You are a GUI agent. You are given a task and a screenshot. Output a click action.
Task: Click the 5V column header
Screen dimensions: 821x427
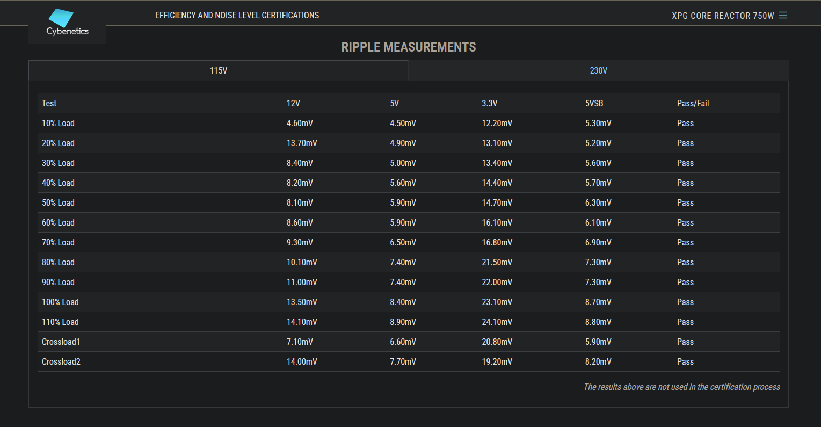pos(395,103)
